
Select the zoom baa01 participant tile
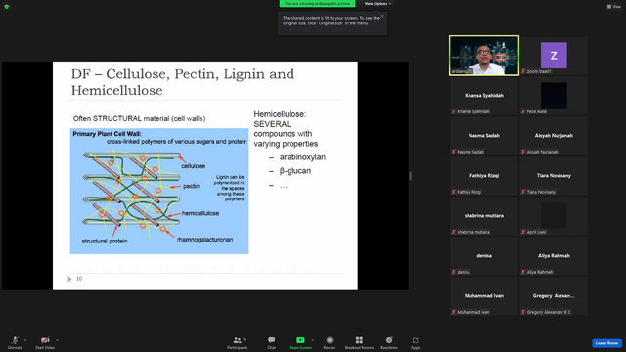tap(554, 56)
